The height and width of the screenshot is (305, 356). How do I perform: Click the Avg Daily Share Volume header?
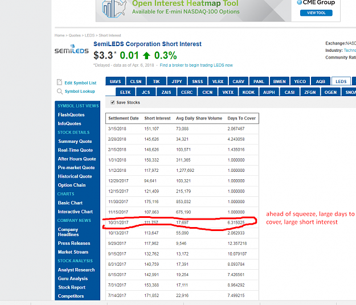[199, 118]
